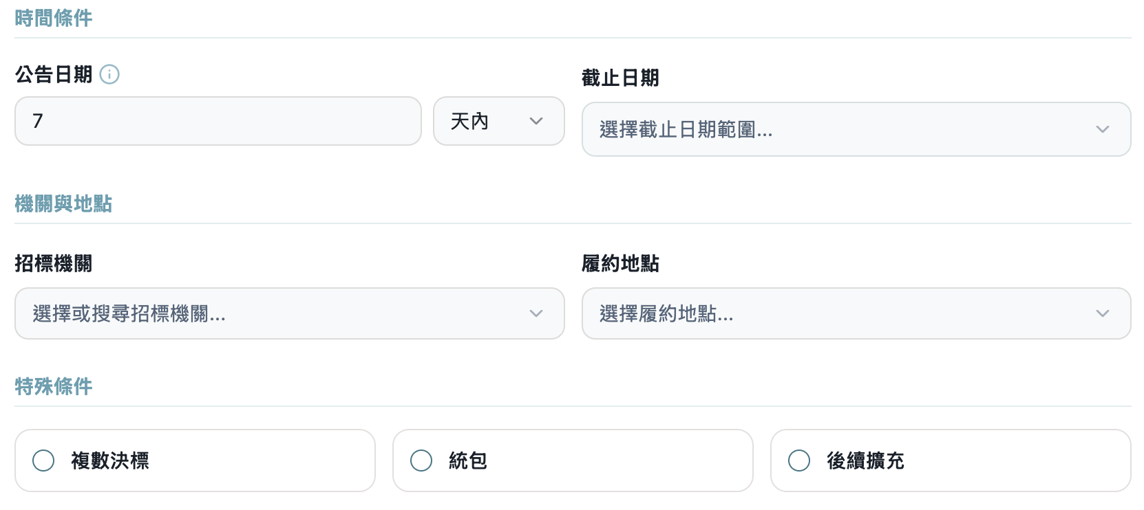Screen dimensions: 1144x510
Task: Click the 時間條件 section heading
Action: click(x=54, y=18)
